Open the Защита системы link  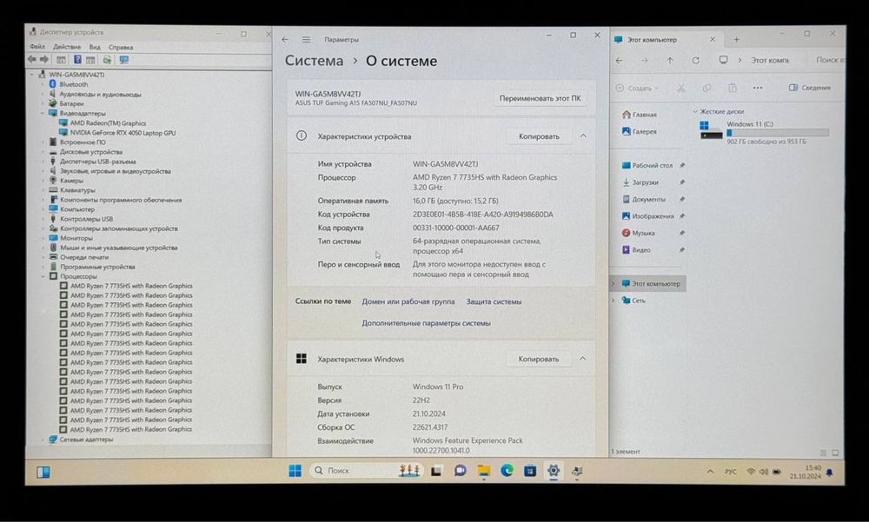click(x=494, y=302)
